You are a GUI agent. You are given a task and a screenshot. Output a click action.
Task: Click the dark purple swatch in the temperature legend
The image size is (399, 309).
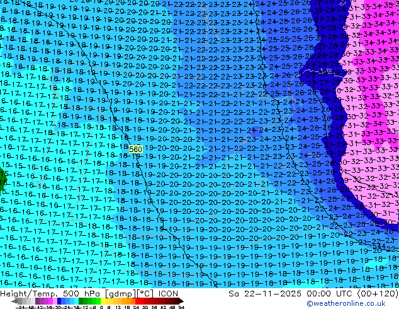37,301
